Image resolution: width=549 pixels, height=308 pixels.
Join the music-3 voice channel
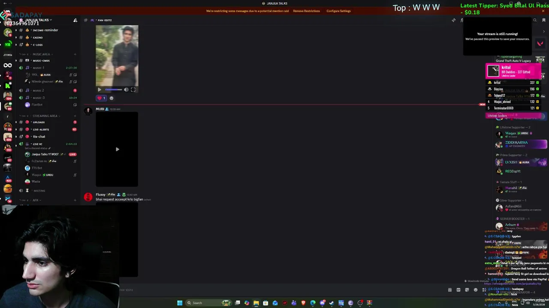click(39, 98)
